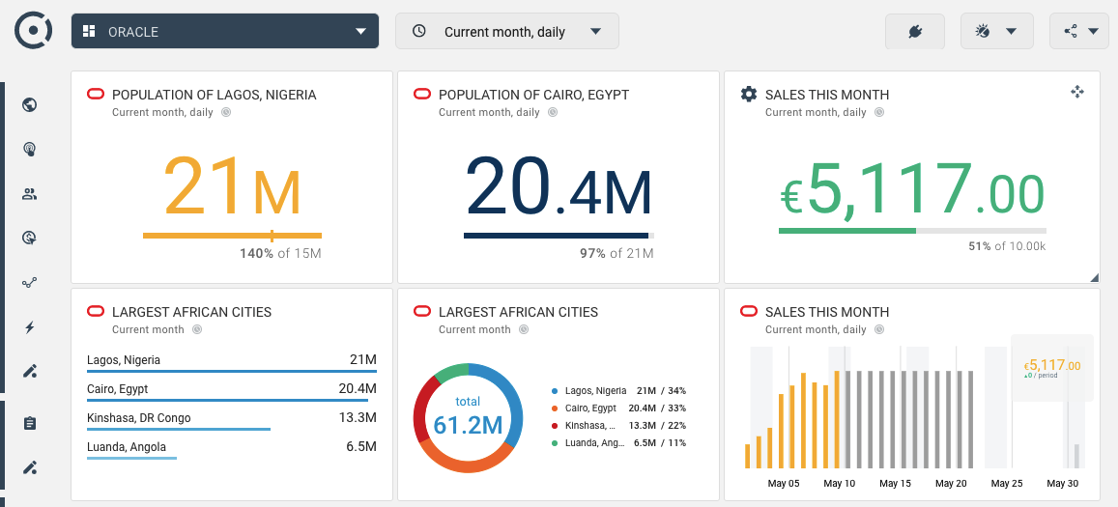The width and height of the screenshot is (1118, 507).
Task: Click the 21M / 34% legend value
Action: (662, 391)
